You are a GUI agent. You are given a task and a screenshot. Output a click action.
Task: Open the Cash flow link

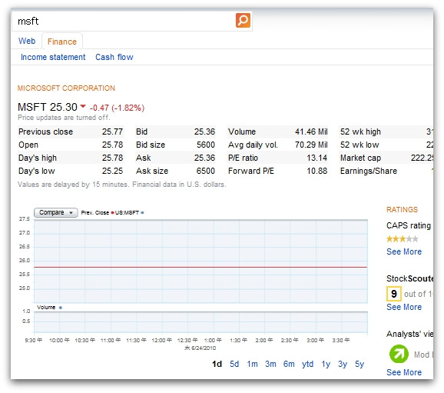[114, 57]
